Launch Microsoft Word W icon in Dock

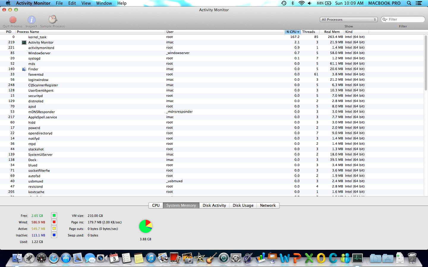pyautogui.click(x=284, y=258)
